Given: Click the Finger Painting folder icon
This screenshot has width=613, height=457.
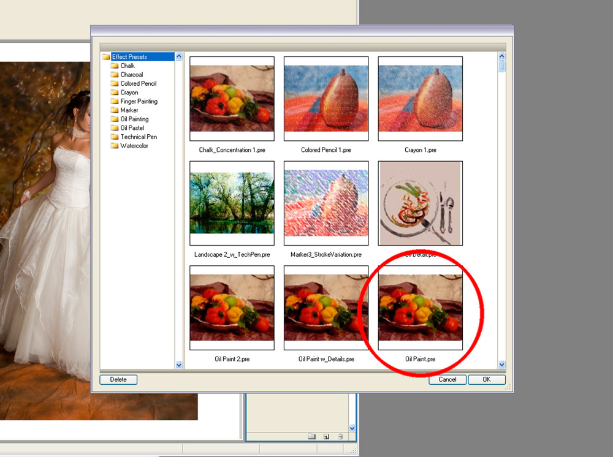Looking at the screenshot, I should pos(115,101).
